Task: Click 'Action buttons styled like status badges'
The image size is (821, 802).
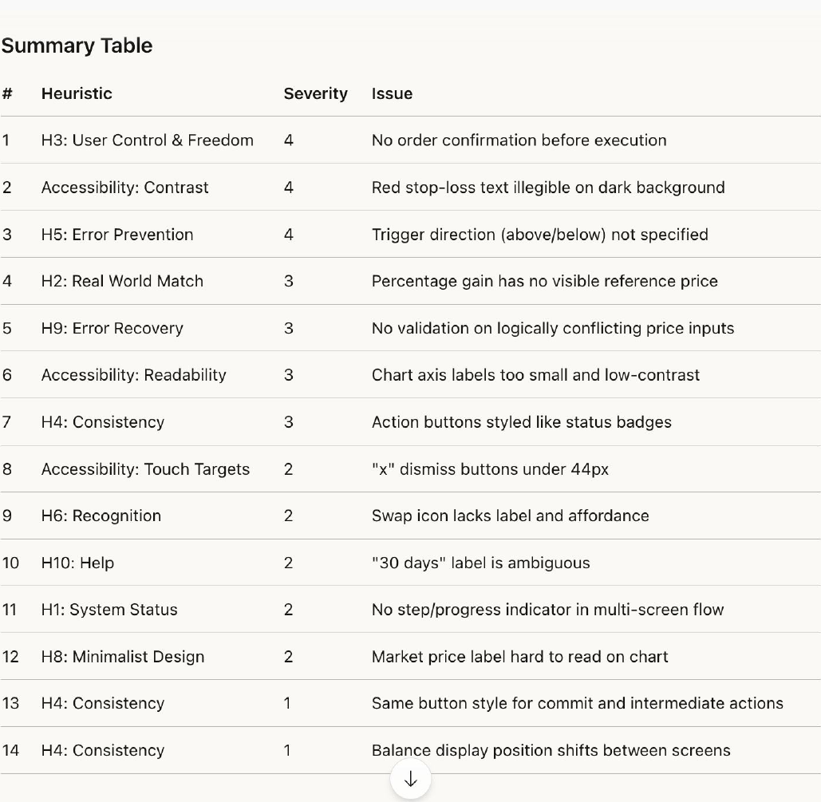Action: (522, 422)
